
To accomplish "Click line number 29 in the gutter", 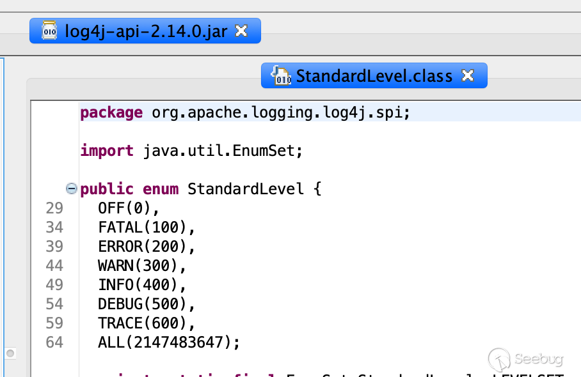I will (54, 208).
